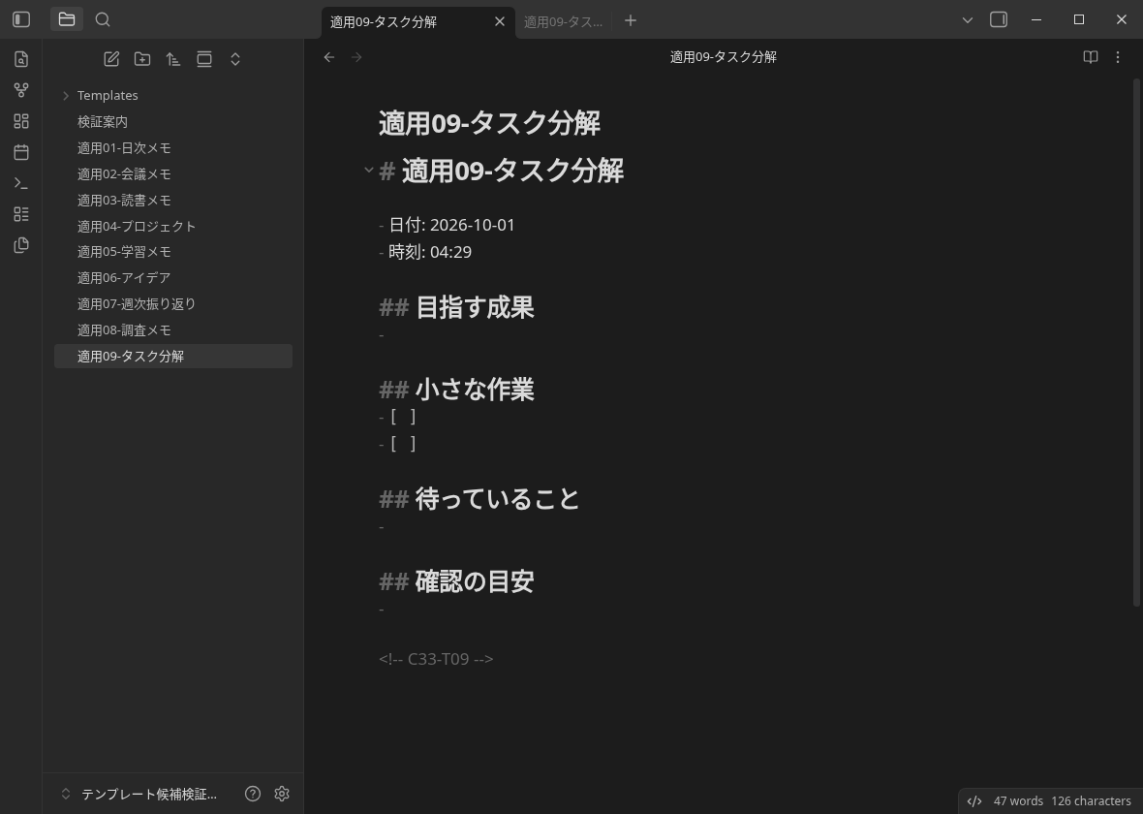
Task: Toggle the left sidebar collapse icon
Action: pyautogui.click(x=21, y=19)
